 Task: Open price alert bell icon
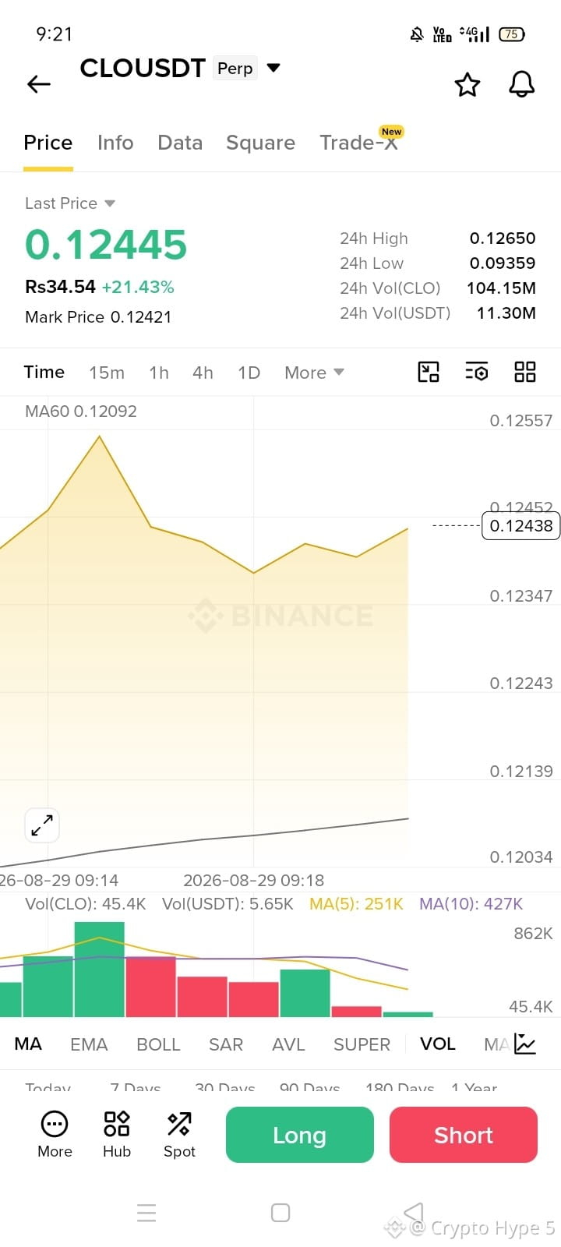point(522,84)
